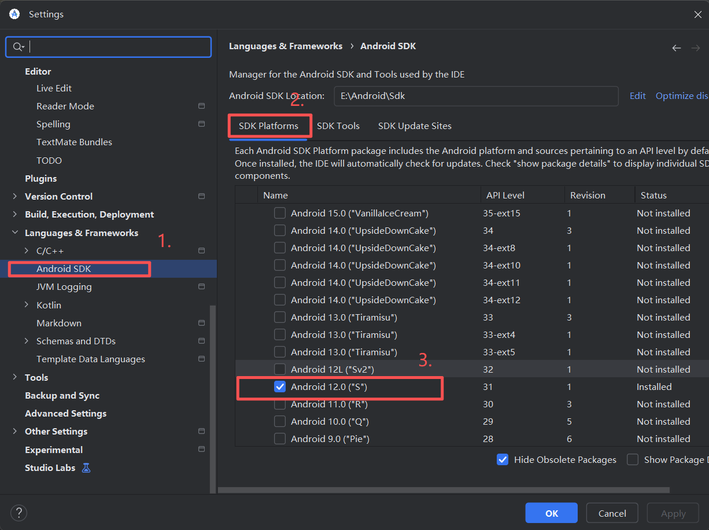Check Android 15.0 VanillaIceCream checkbox
Viewport: 709px width, 530px height.
coord(280,214)
